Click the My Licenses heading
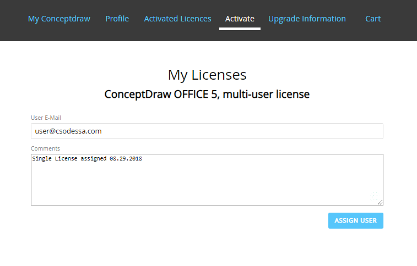Viewport: 417px width, 266px height. coord(207,75)
